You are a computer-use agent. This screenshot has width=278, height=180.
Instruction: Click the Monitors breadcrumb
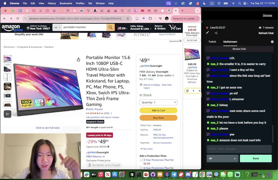coord(49,47)
